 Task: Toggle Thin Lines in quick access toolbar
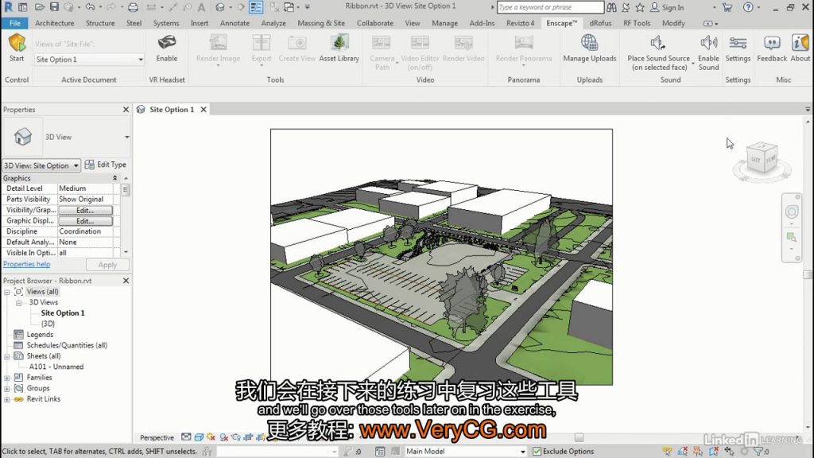pyautogui.click(x=256, y=7)
